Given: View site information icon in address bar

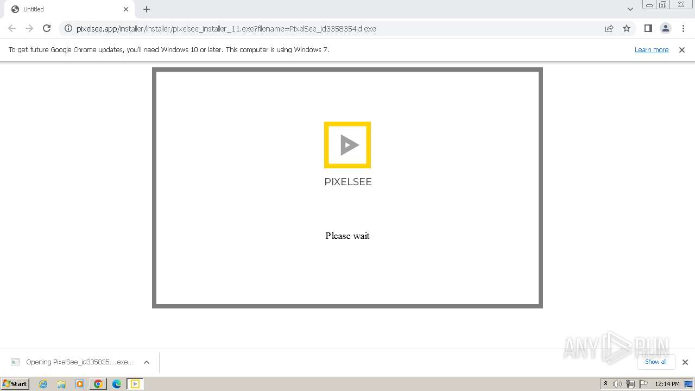Looking at the screenshot, I should coord(68,28).
